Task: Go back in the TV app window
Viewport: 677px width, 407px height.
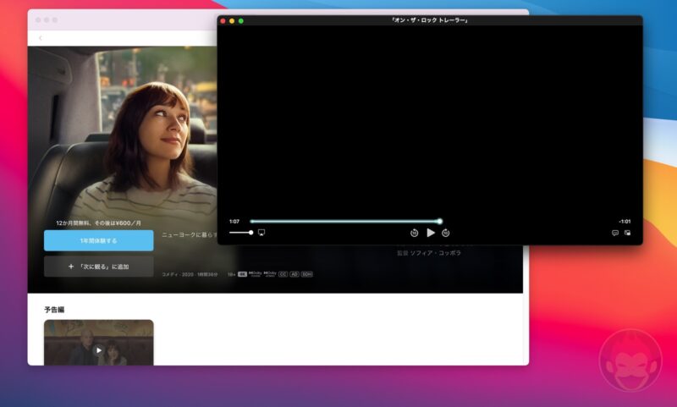Action: point(41,38)
